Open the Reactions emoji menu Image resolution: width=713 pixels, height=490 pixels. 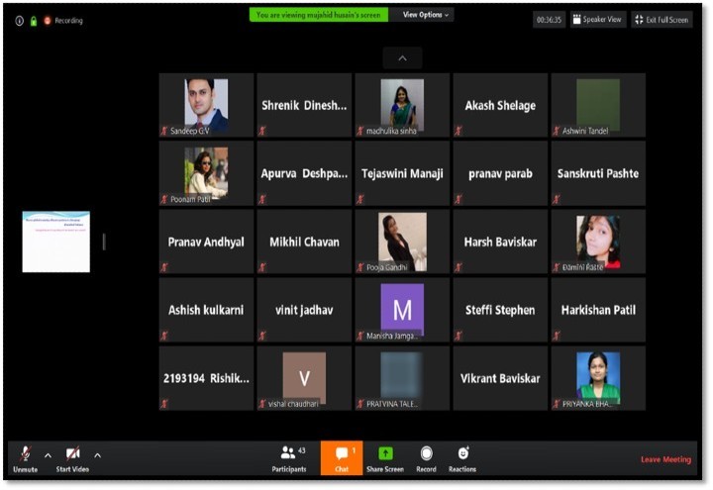[462, 457]
